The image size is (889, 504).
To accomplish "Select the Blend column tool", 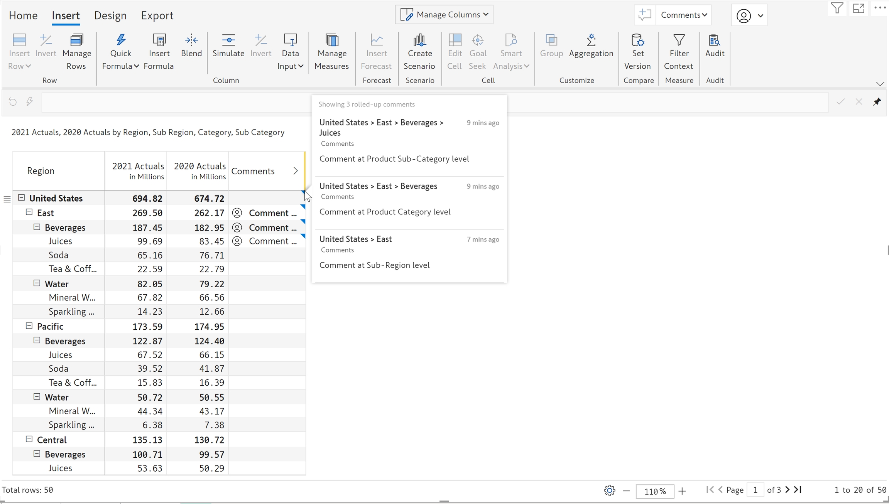I will coord(191,40).
